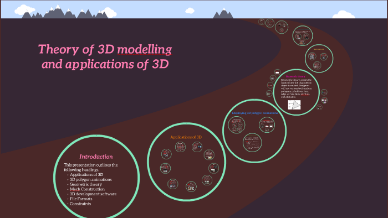Click the triangle diagram in Geometric theory
388x218 pixels.
(294, 105)
